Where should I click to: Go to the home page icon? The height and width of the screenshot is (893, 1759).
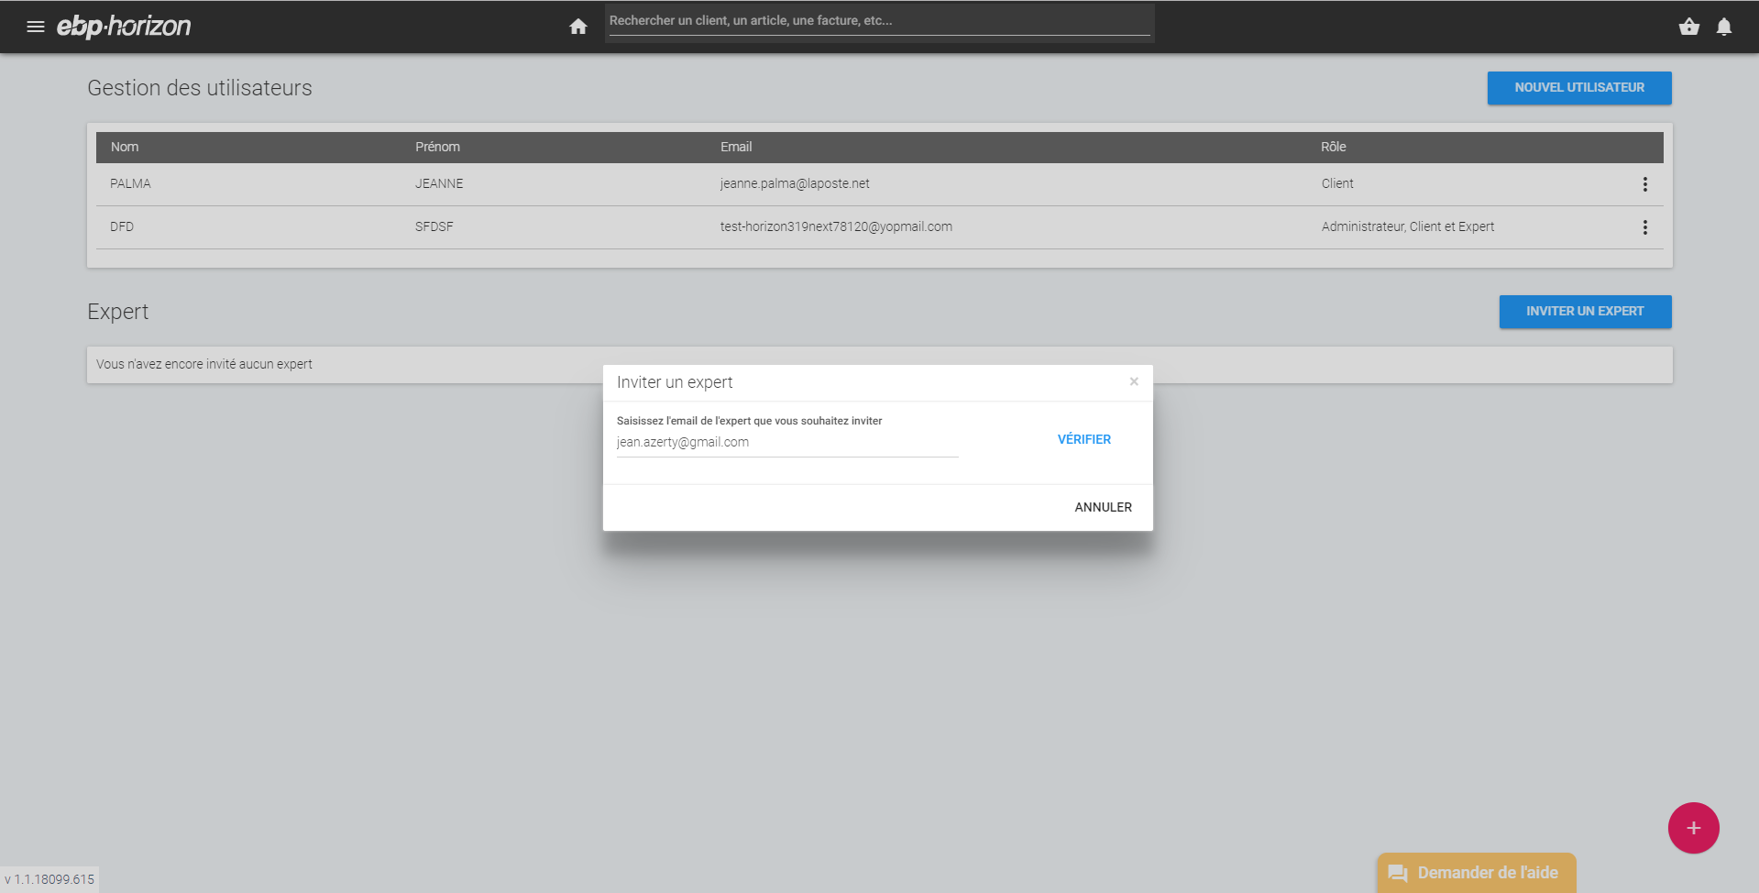(x=578, y=27)
